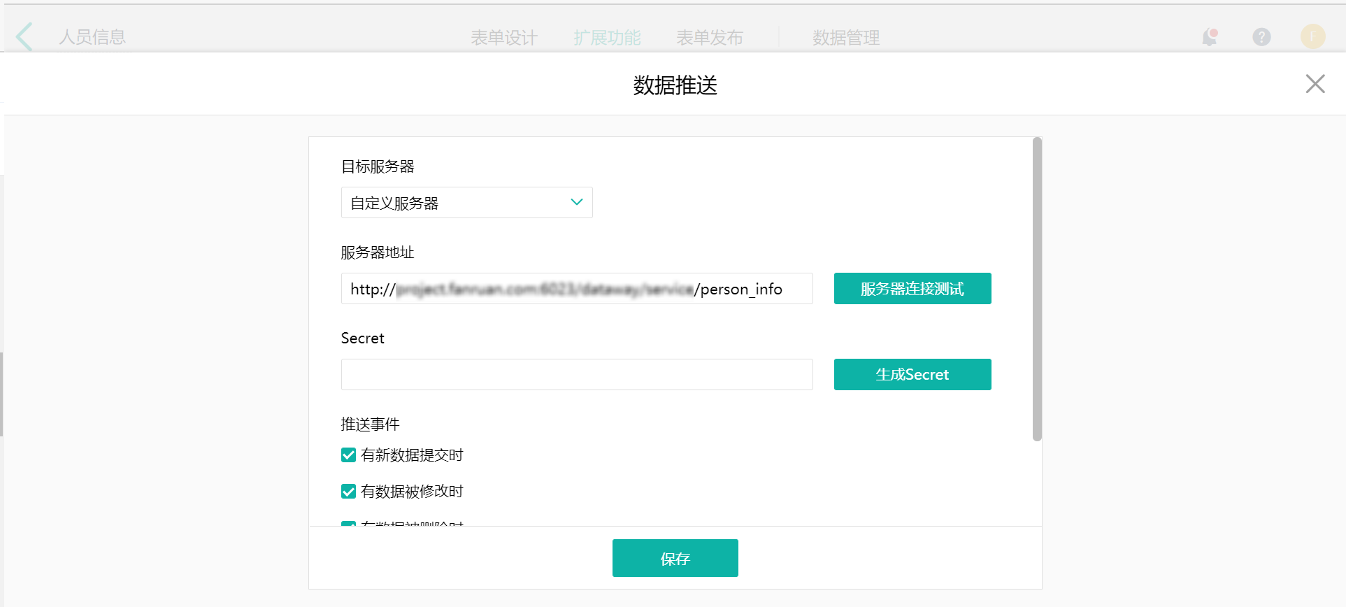This screenshot has width=1346, height=607.
Task: Switch to the 表单设计 tab
Action: click(504, 38)
